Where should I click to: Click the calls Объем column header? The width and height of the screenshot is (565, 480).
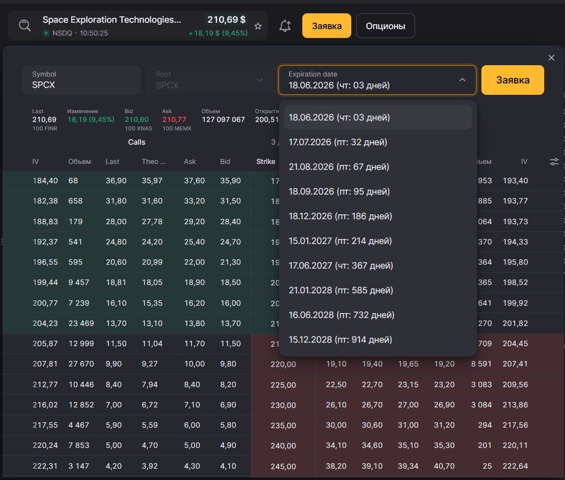80,162
